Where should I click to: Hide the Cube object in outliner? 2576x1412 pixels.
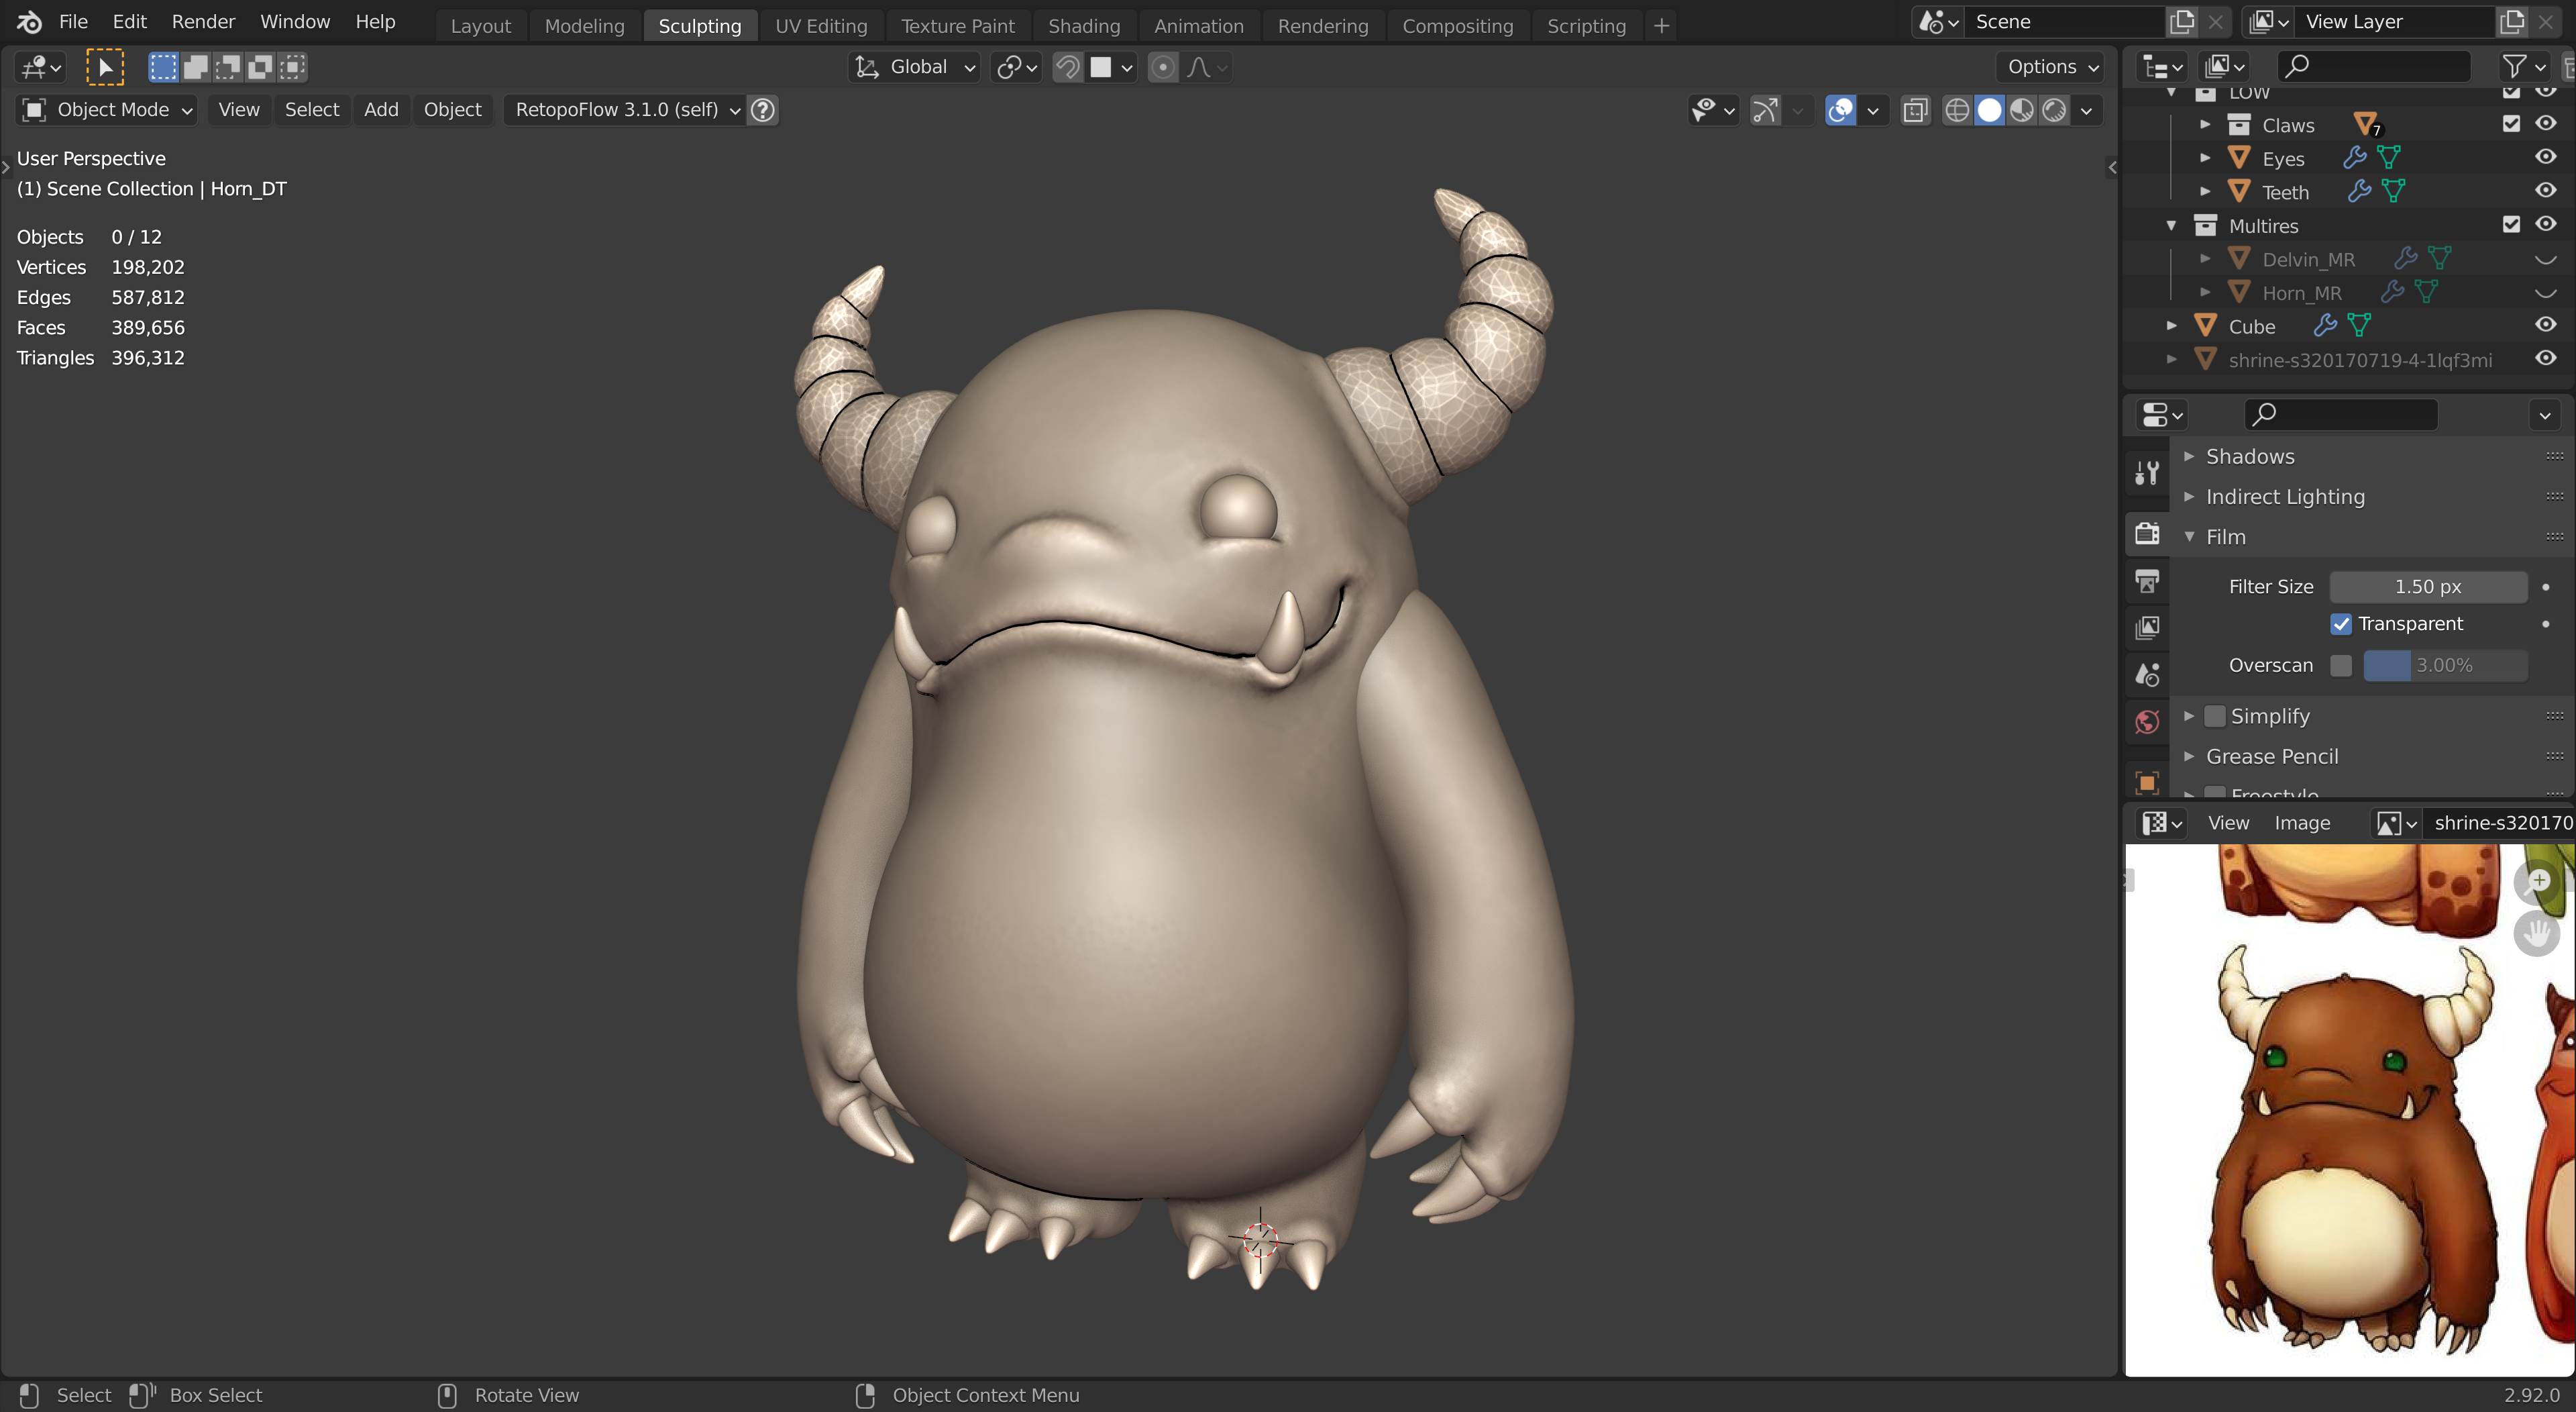[x=2545, y=325]
